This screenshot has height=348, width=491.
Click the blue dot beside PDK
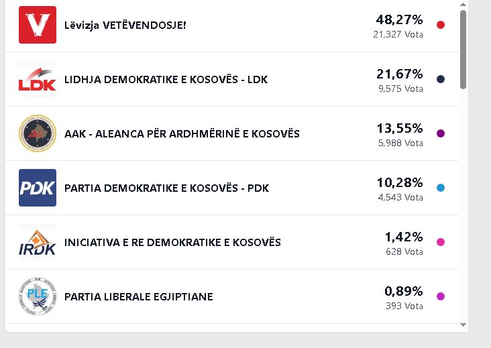[441, 188]
